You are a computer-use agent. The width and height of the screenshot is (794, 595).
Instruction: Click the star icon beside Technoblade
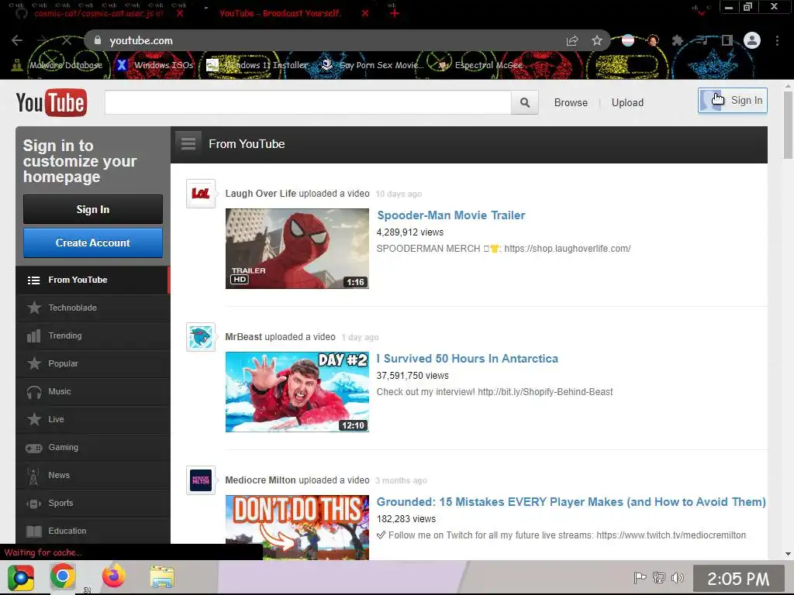[x=34, y=308]
